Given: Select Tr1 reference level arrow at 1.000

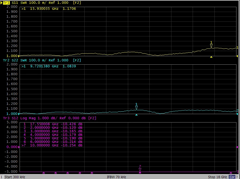Looking at the screenshot, I should click(19, 56).
